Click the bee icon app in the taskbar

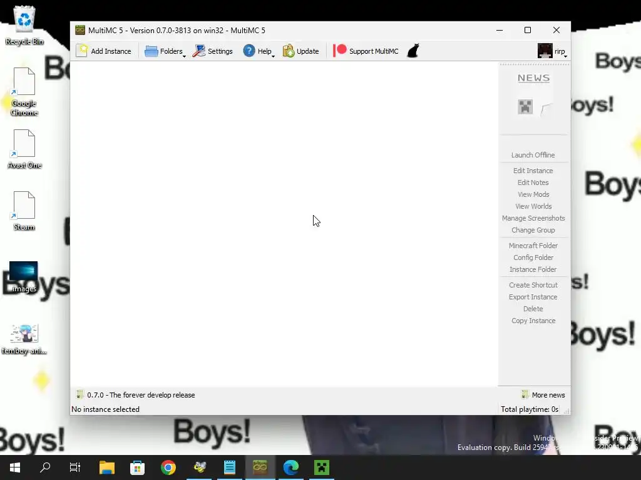tap(200, 467)
